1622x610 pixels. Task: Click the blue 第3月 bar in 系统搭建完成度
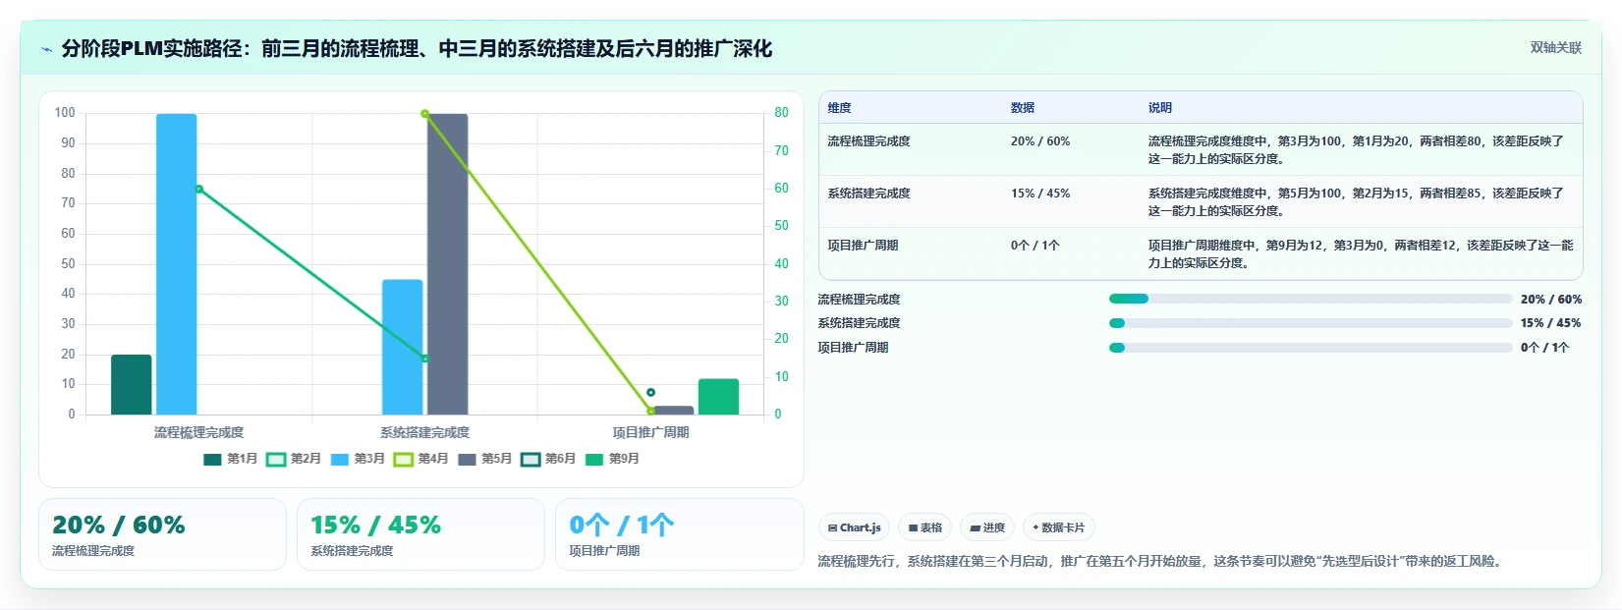pyautogui.click(x=403, y=347)
